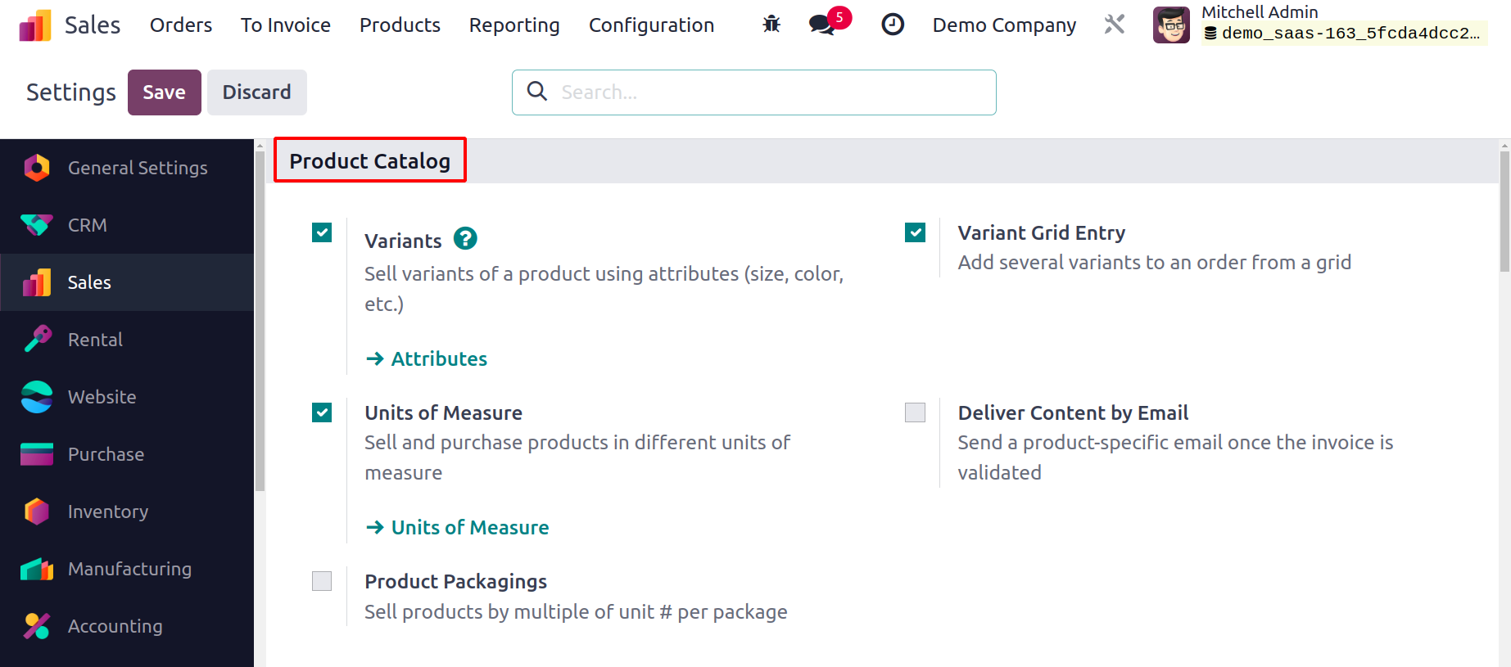Open the debug bug icon menu
This screenshot has width=1511, height=667.
coord(771,25)
